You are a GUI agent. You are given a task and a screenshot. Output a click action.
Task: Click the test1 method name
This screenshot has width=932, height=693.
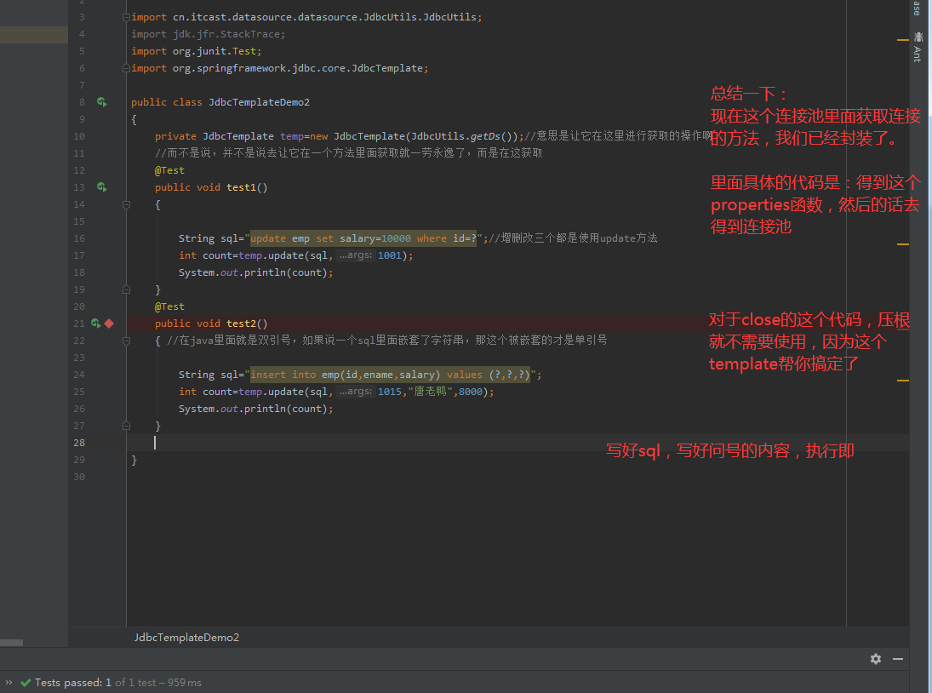pyautogui.click(x=241, y=187)
